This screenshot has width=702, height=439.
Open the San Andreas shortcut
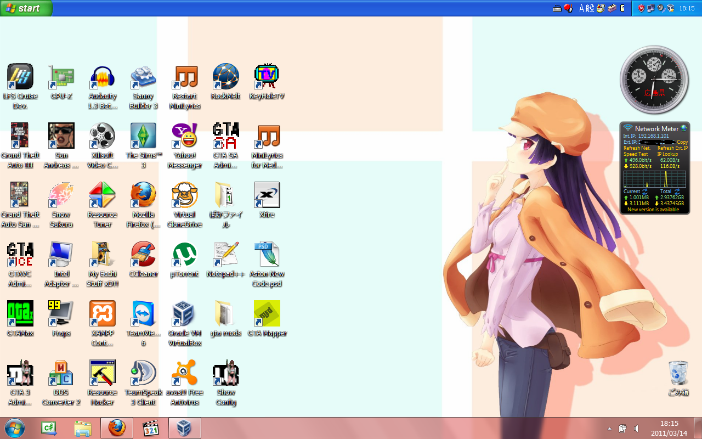click(x=61, y=145)
